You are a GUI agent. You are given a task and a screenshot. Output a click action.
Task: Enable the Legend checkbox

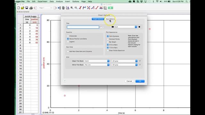click(68, 42)
